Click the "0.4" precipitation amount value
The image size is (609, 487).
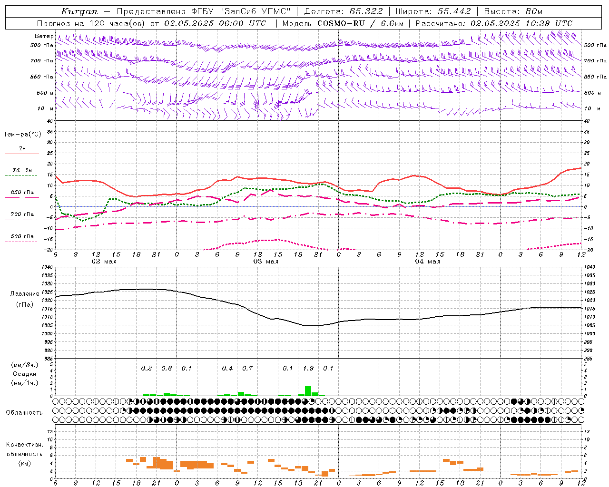(227, 368)
